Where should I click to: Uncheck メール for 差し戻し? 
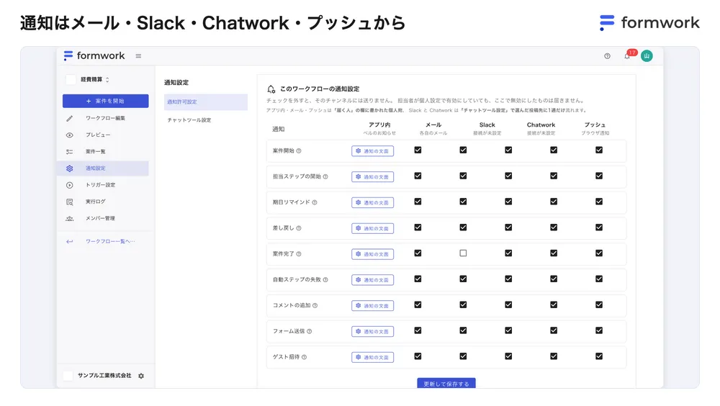(x=463, y=227)
